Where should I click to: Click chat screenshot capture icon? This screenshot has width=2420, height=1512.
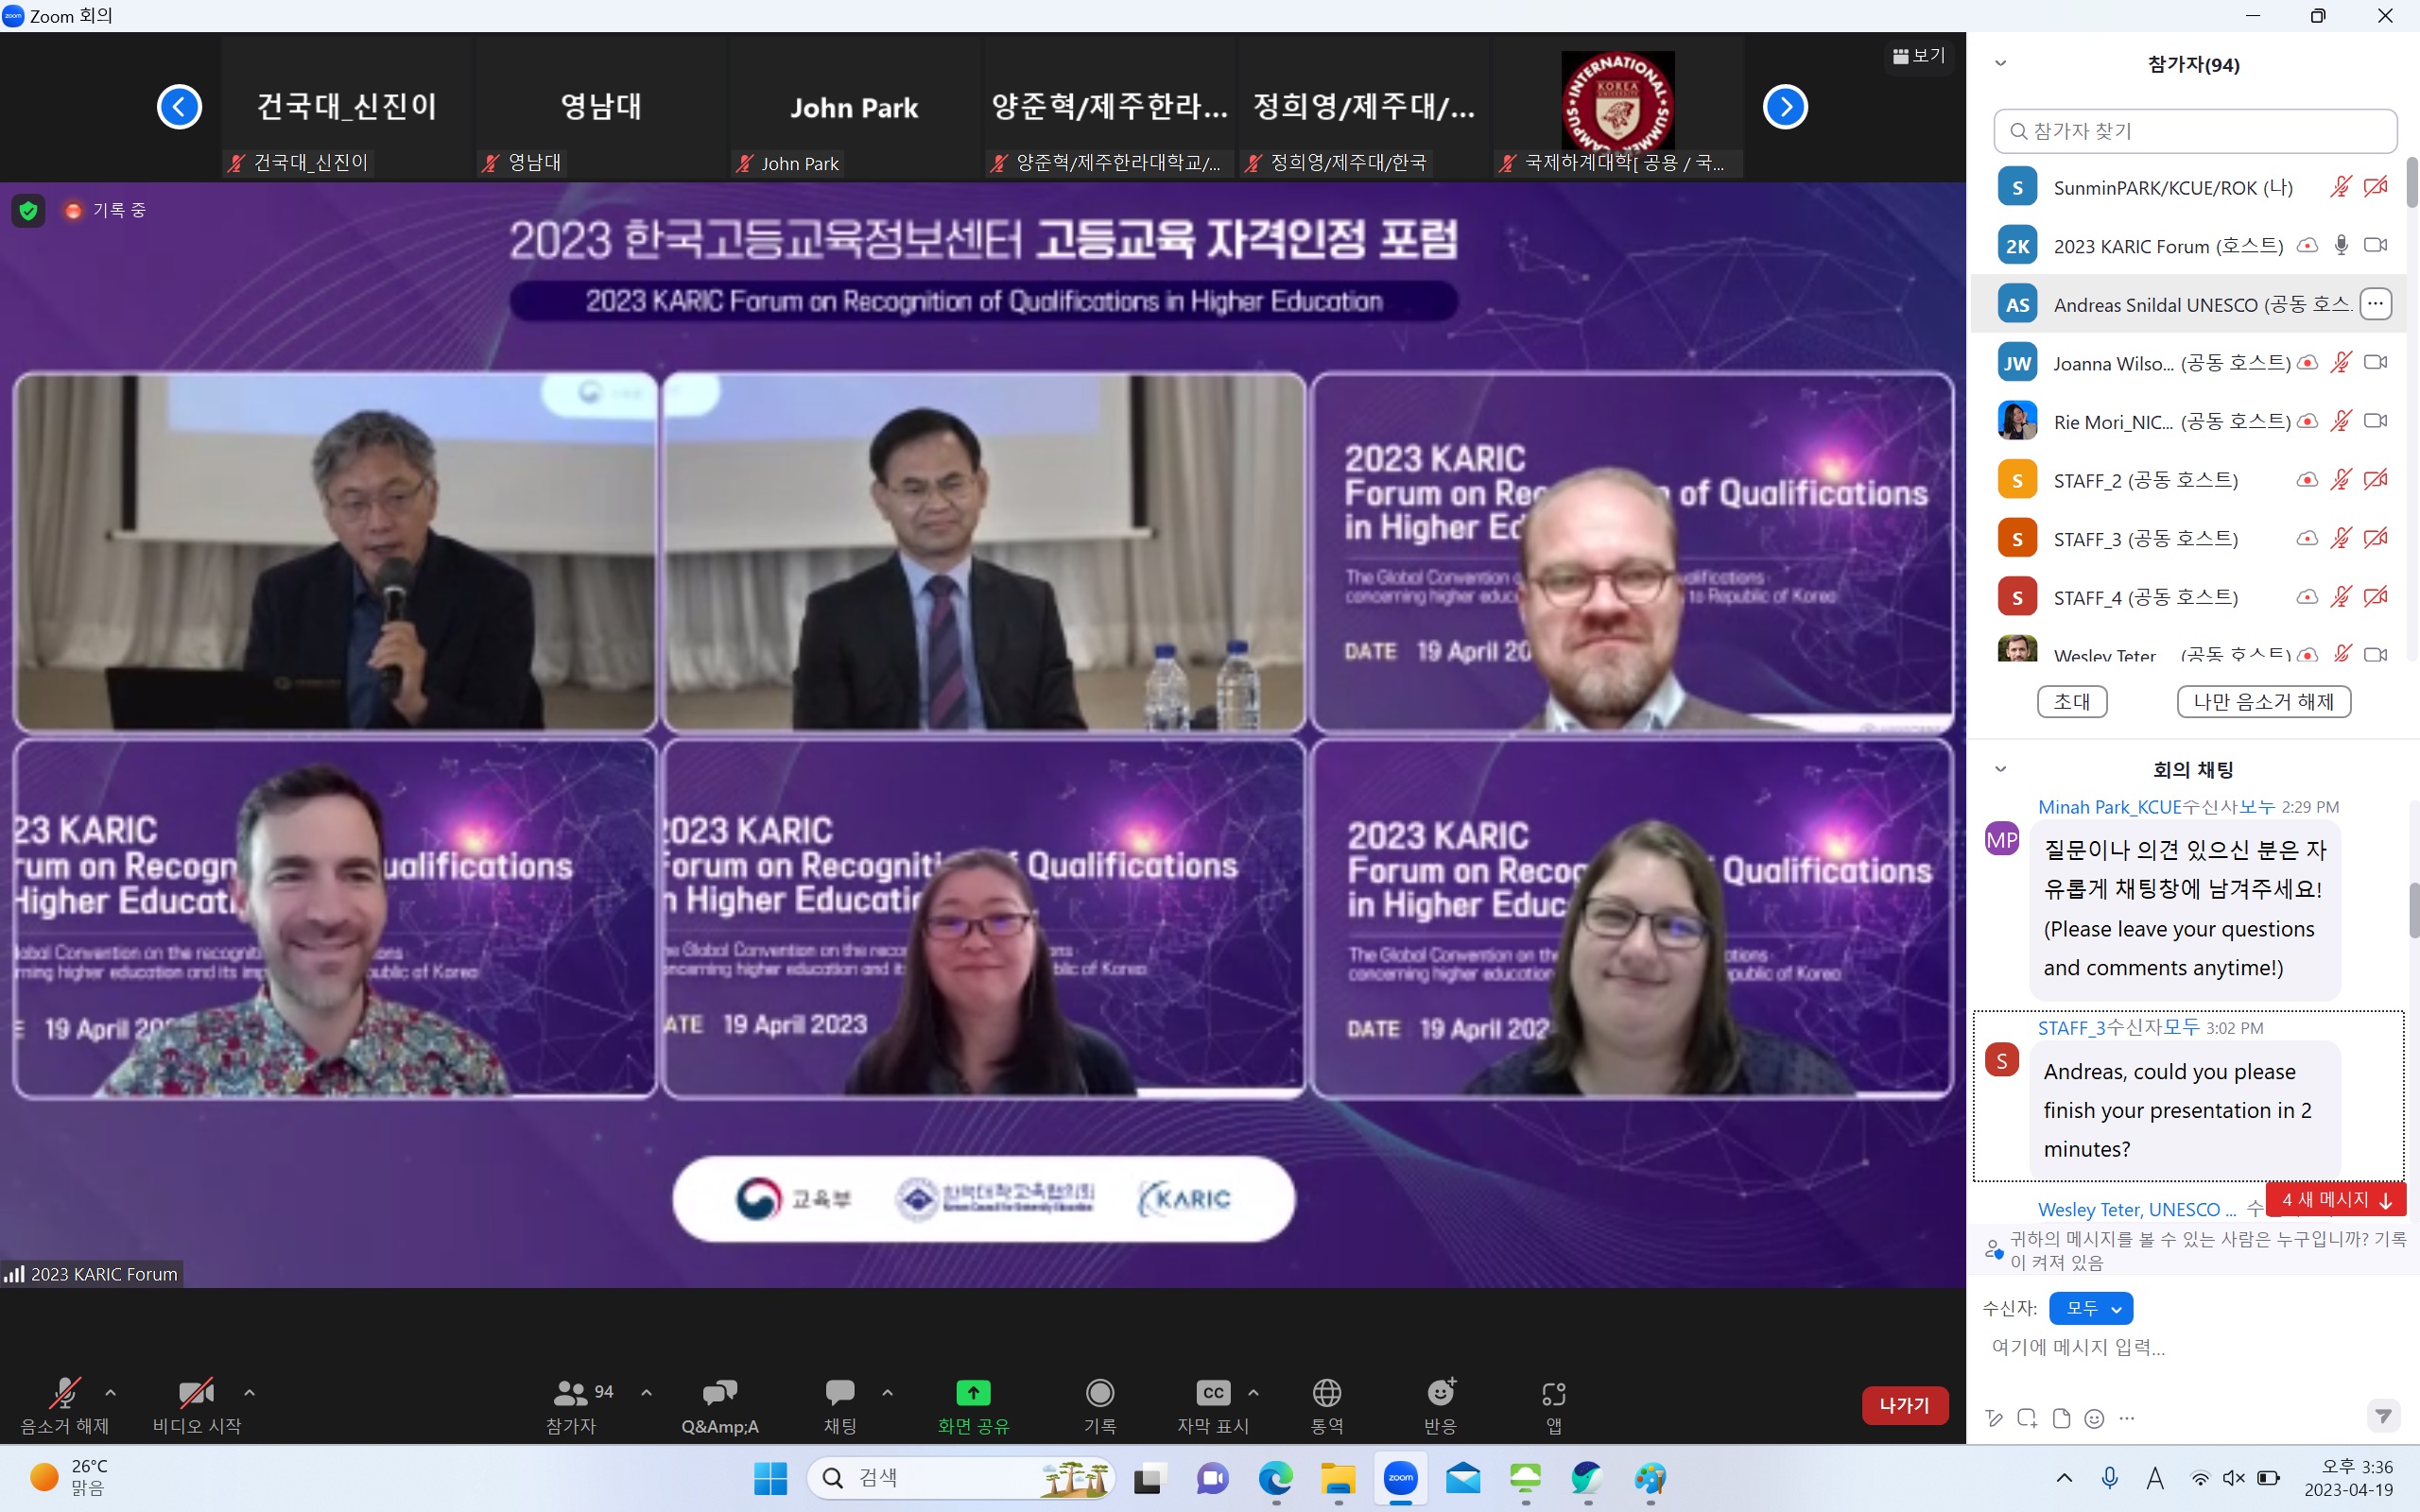pyautogui.click(x=2027, y=1418)
